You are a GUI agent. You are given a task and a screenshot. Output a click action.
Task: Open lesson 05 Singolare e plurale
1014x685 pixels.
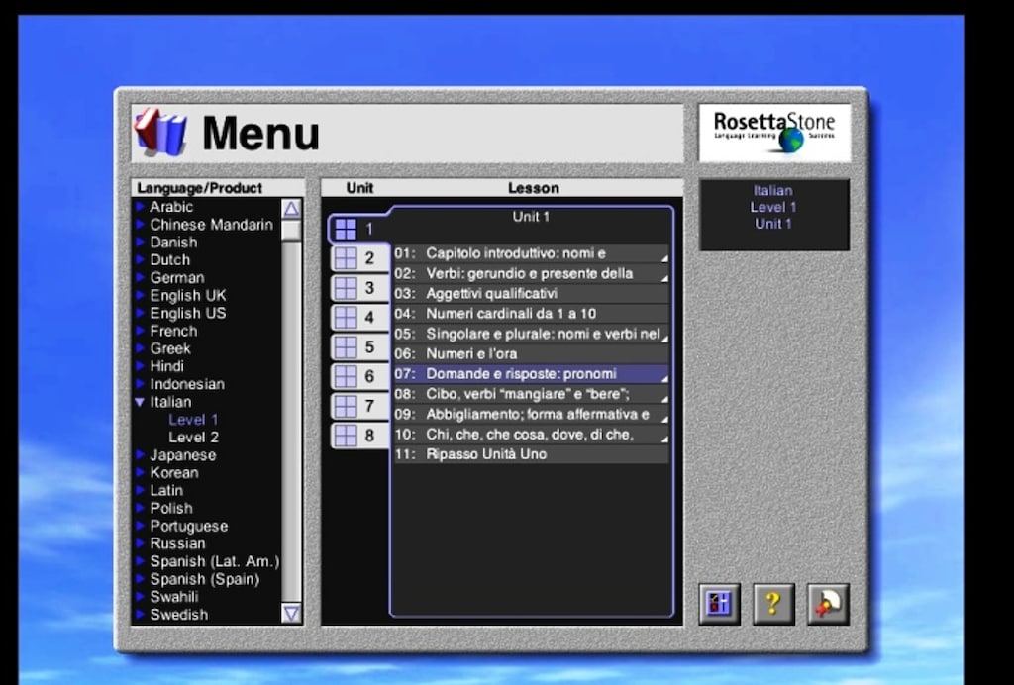click(x=531, y=334)
